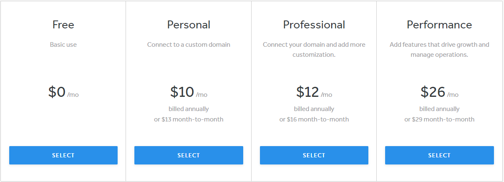Click 'Connect your domain and add more customization' text

tap(314, 50)
